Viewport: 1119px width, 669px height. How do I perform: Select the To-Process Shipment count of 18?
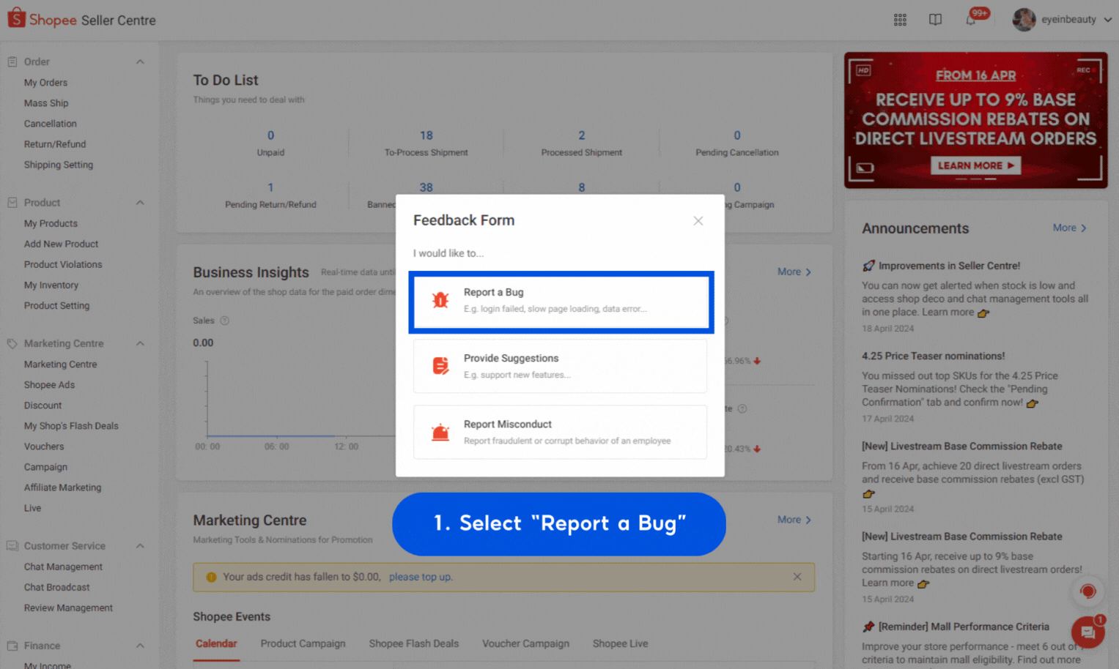(x=426, y=135)
